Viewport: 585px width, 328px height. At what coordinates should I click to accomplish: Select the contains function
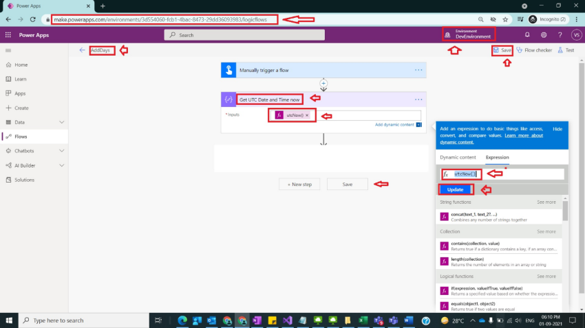coord(499,246)
